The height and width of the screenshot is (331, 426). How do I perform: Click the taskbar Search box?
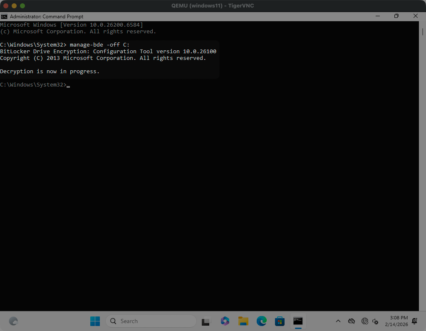151,321
